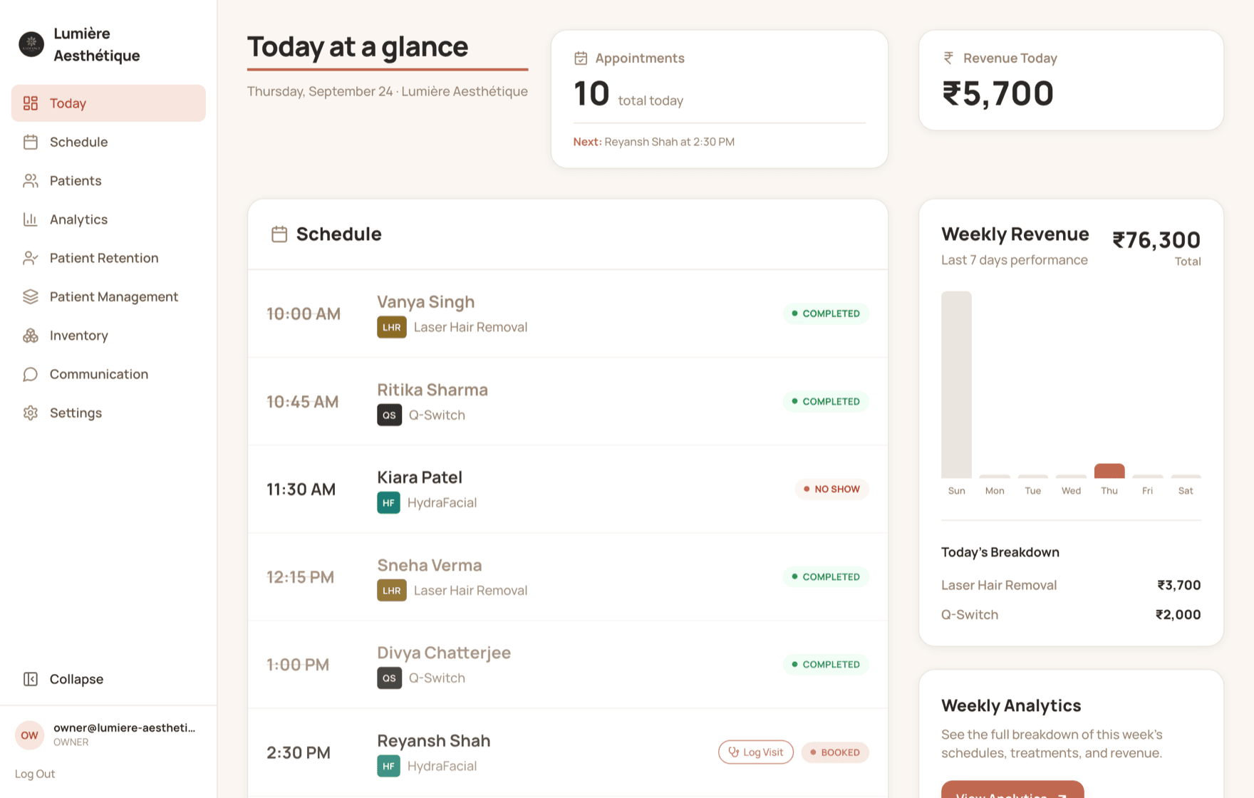This screenshot has width=1254, height=798.
Task: Click the Sunday bar in Weekly Revenue chart
Action: (956, 385)
